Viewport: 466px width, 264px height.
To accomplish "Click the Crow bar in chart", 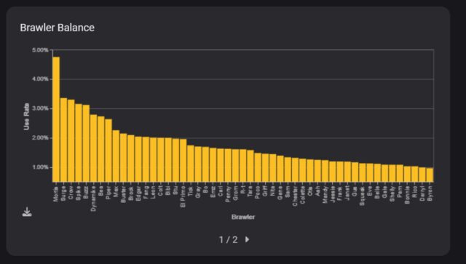I will [x=71, y=141].
